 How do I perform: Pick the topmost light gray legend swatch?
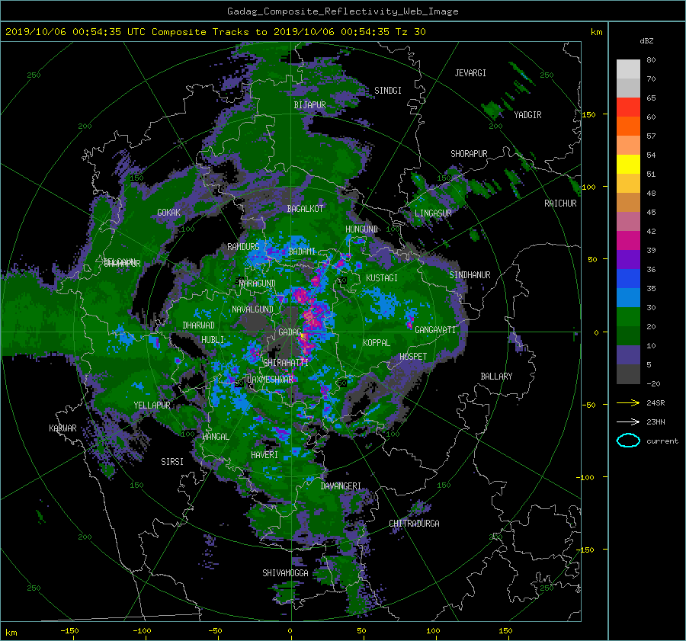click(x=628, y=69)
